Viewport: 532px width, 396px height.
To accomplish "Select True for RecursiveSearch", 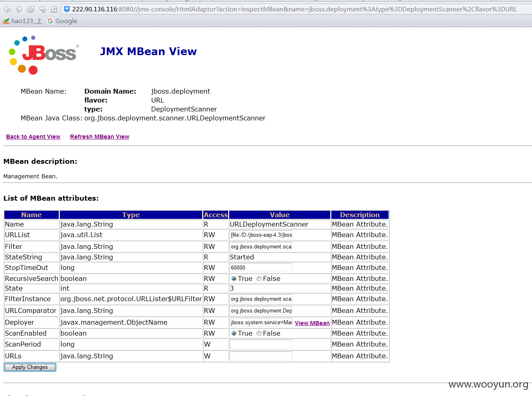I will (234, 279).
